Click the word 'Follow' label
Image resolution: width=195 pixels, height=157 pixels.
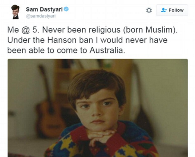click(176, 10)
